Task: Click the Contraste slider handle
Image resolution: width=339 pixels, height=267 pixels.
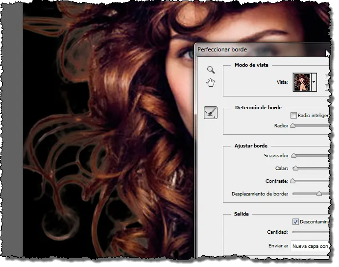Action: [x=293, y=181]
